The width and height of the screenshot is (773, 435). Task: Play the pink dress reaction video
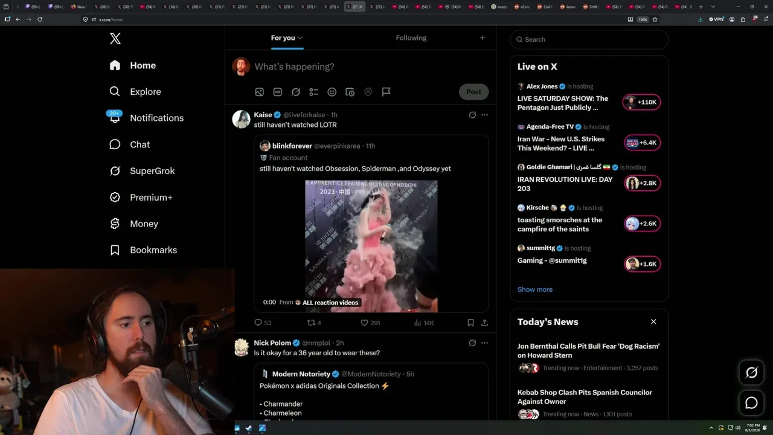[371, 246]
